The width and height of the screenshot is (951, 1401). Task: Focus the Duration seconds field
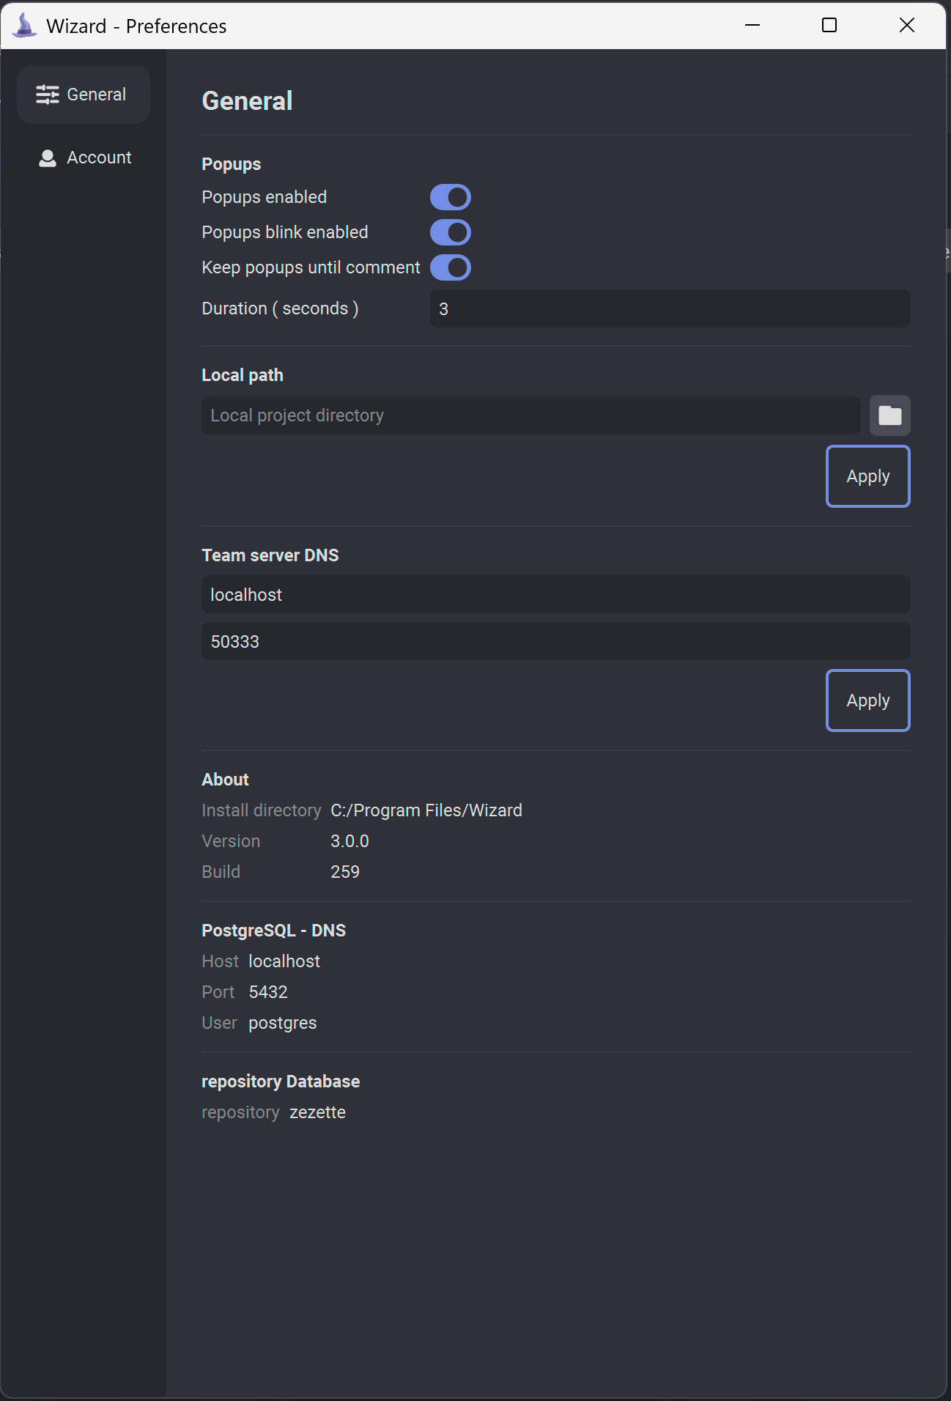pos(670,308)
